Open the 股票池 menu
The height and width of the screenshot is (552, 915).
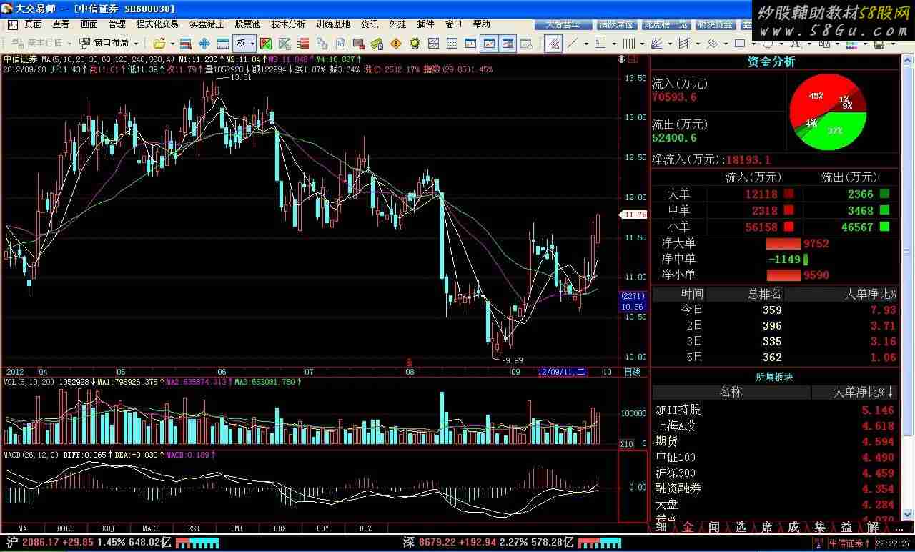tap(247, 24)
